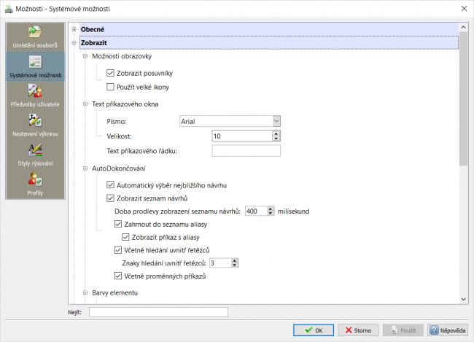Collapse Barvy elementu node

tap(85, 292)
